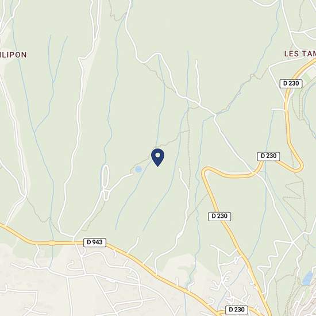Select the D 230 shield nearest Les Tam text
The width and height of the screenshot is (316, 316).
[x=291, y=83]
